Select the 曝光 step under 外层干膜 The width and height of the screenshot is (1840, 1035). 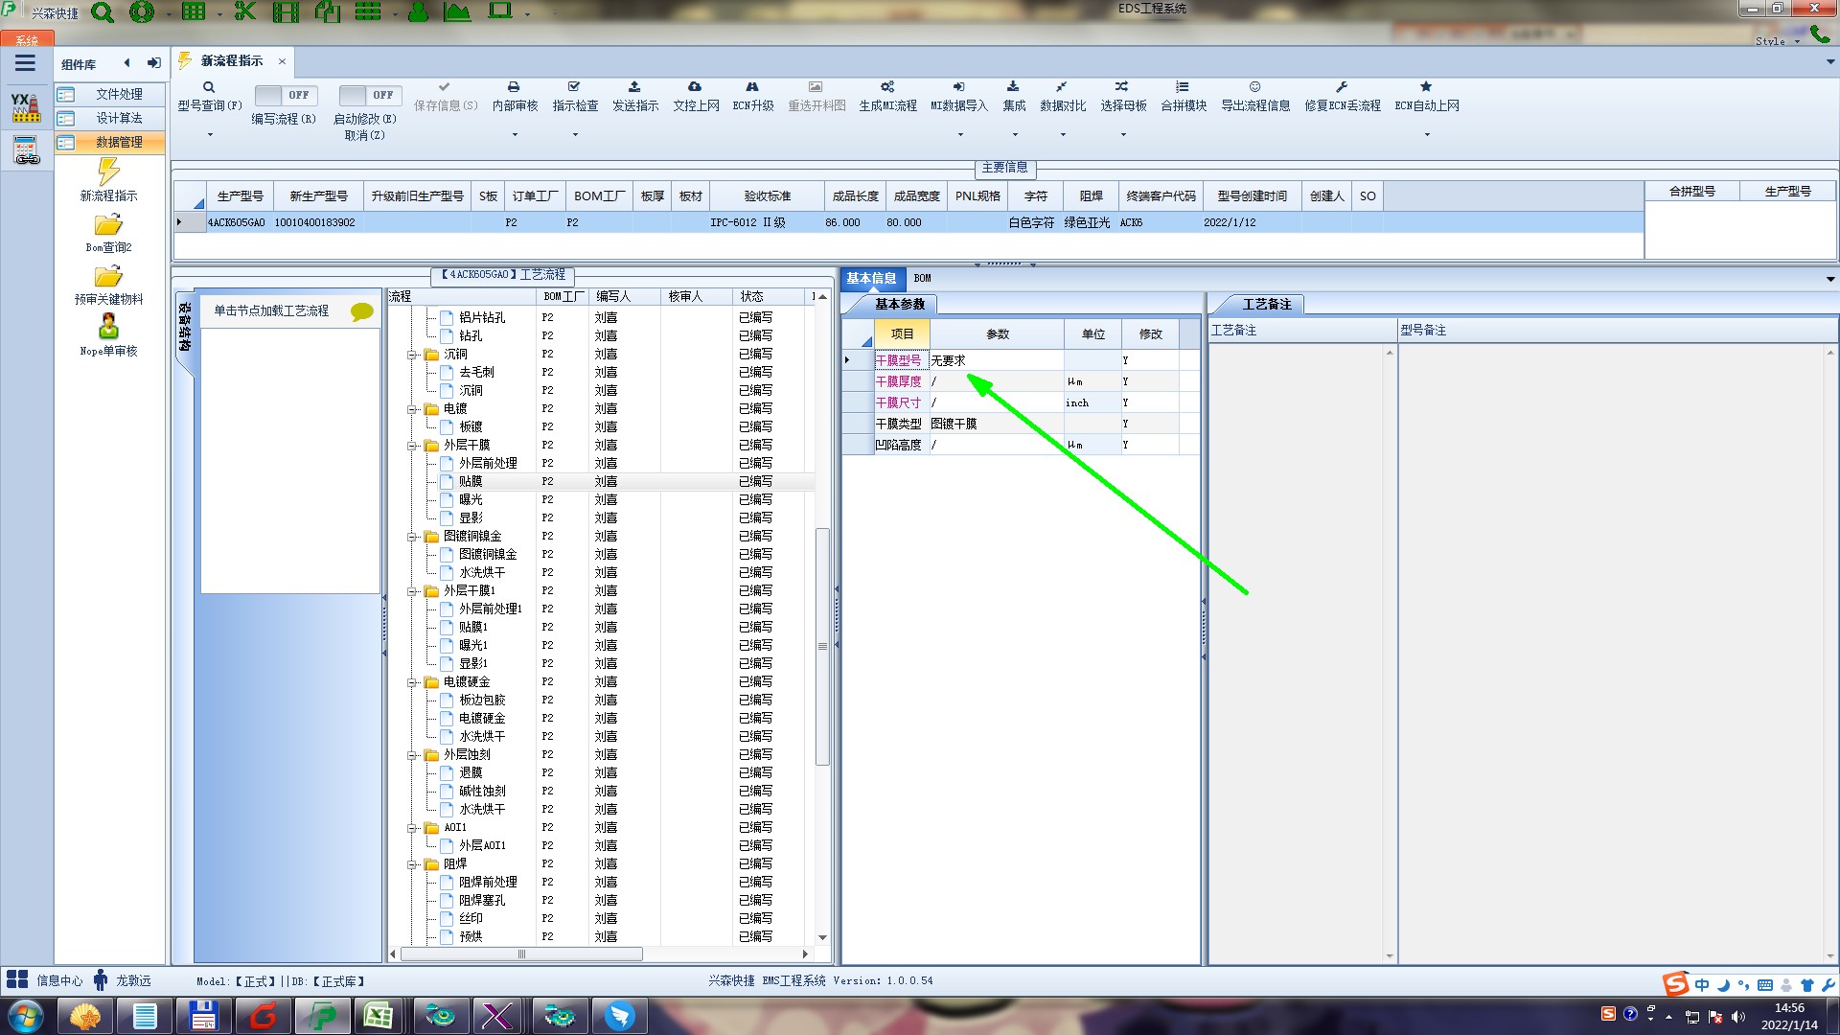471,499
